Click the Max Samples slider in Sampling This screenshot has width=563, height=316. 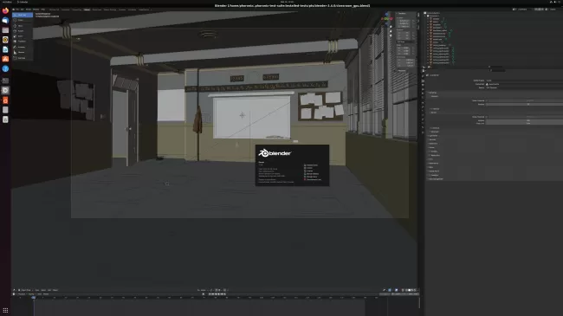[524, 120]
